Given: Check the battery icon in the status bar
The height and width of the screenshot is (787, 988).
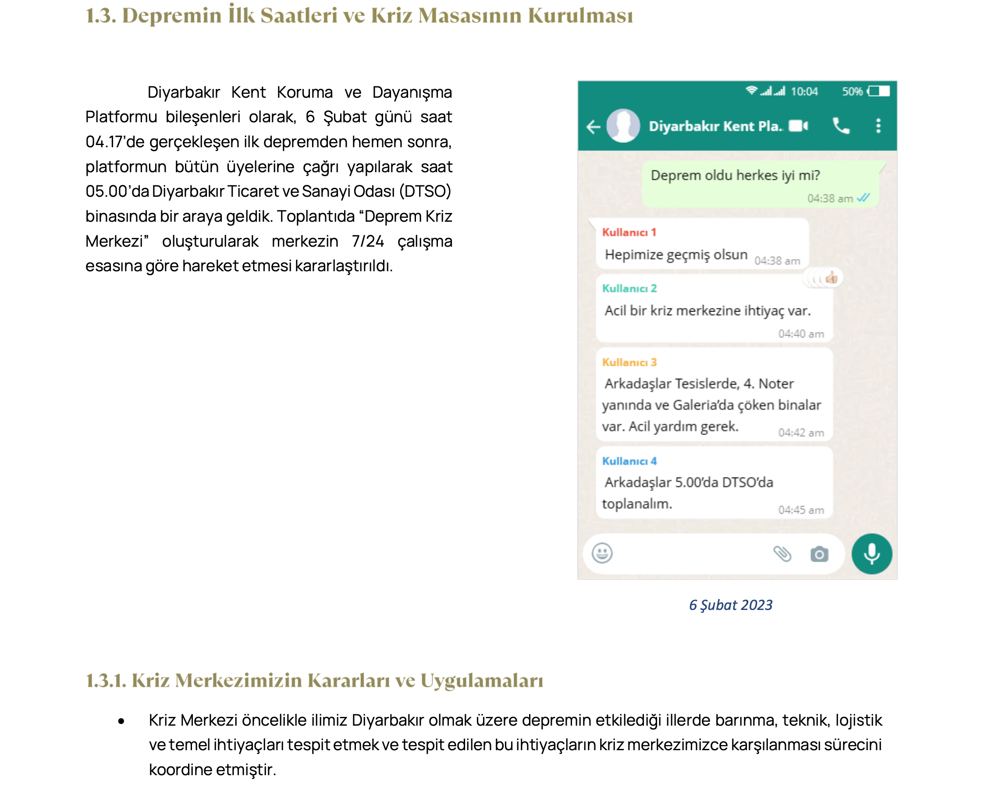Looking at the screenshot, I should click(x=878, y=91).
